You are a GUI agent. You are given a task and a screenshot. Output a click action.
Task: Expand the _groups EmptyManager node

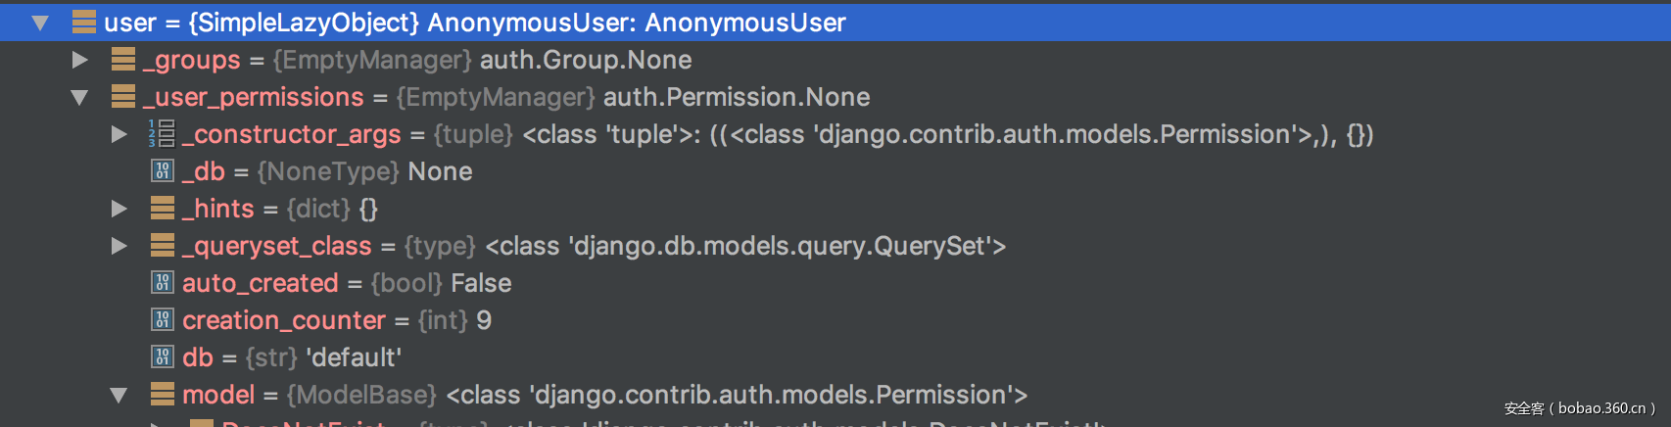[80, 60]
